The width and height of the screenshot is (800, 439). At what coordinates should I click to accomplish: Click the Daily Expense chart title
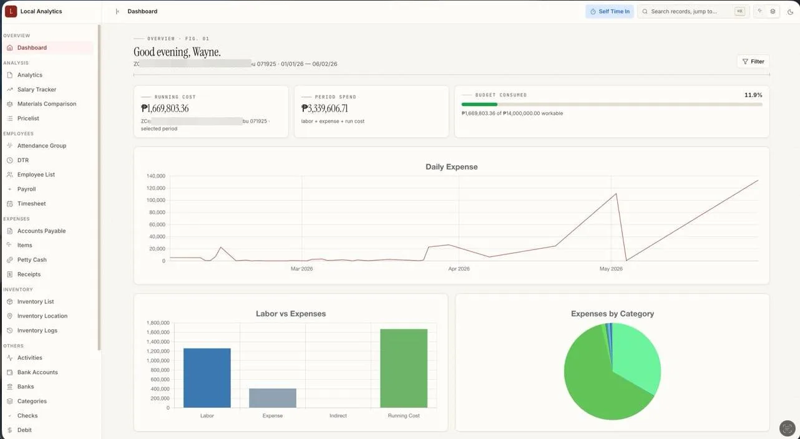(x=452, y=166)
